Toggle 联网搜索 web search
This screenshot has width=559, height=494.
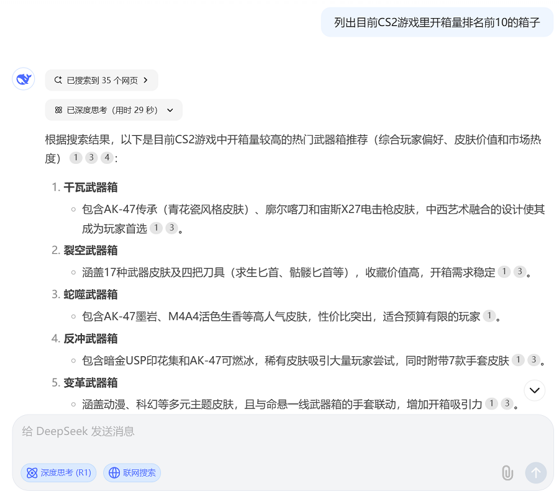(x=132, y=473)
